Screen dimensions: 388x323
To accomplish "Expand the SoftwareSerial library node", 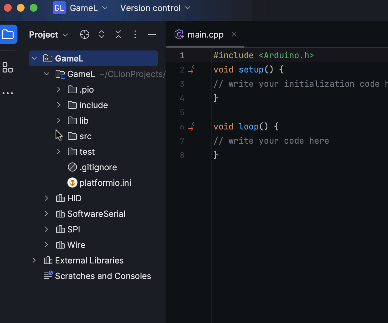I will [x=46, y=214].
